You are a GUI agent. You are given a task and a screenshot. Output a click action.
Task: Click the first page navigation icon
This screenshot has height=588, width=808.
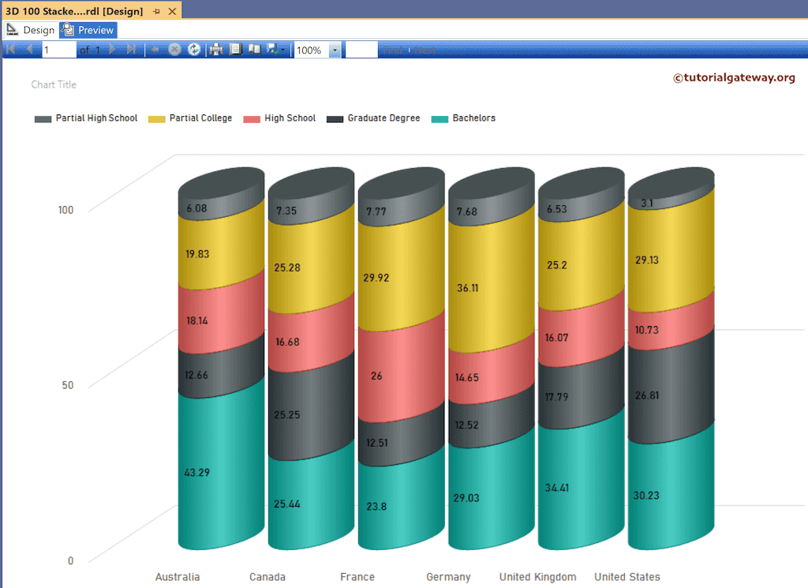pyautogui.click(x=10, y=49)
